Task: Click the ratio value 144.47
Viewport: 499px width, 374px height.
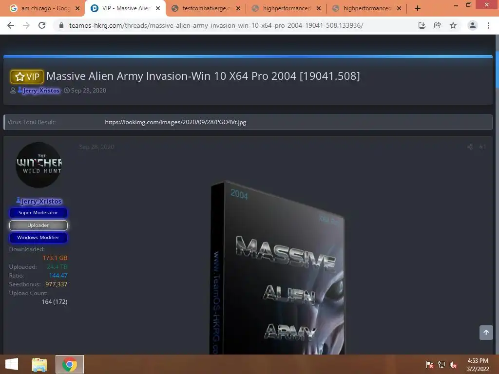Action: [58, 276]
